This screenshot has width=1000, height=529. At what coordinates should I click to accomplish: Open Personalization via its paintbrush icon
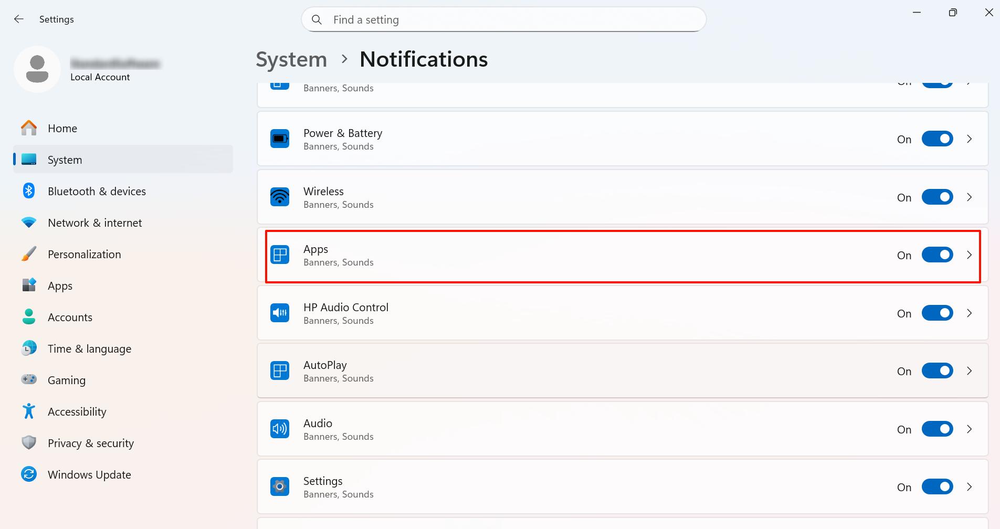[29, 254]
